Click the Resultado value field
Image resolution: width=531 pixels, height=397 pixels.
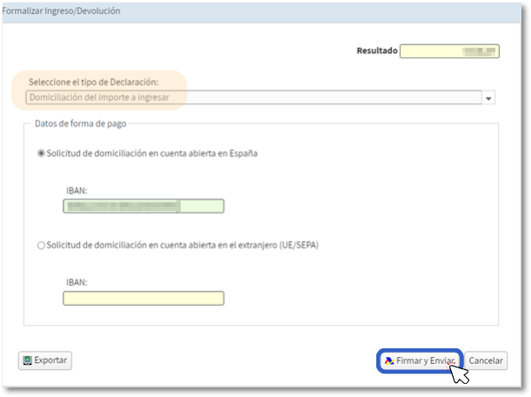coord(448,51)
